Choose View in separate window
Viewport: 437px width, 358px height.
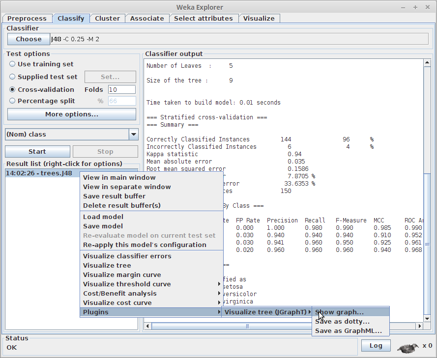pos(151,187)
